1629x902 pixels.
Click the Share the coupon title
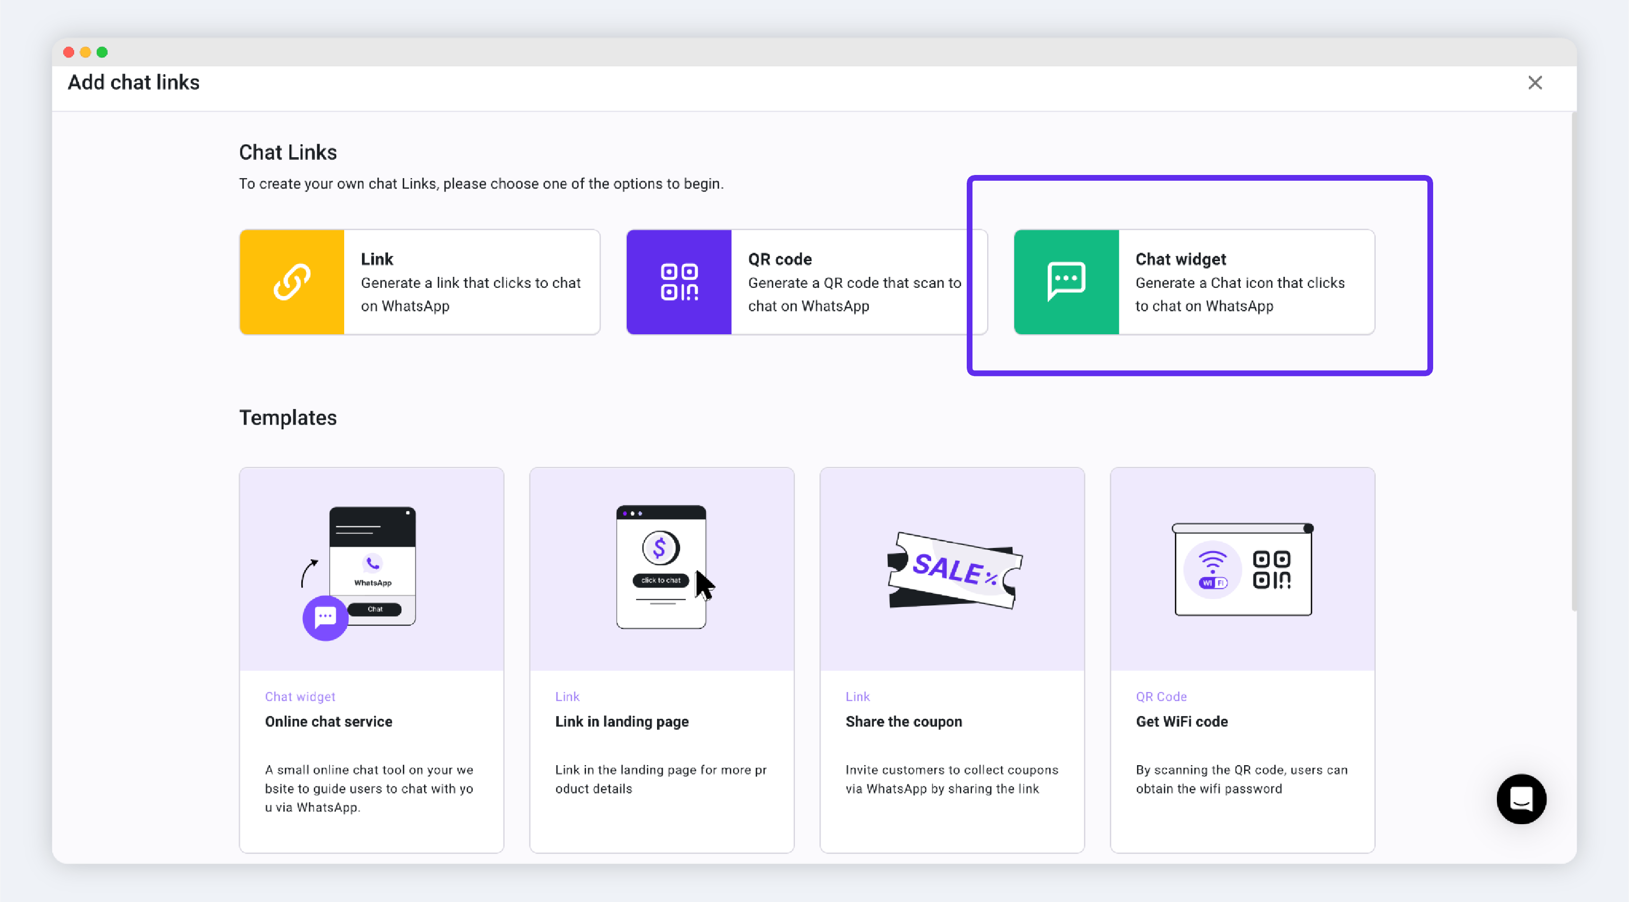click(903, 722)
